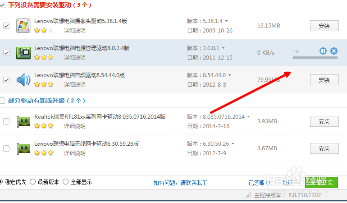Screen dimensions: 347x203
Task: Click the wireless card driver 6.30.59.26 title
Action: [x=87, y=143]
